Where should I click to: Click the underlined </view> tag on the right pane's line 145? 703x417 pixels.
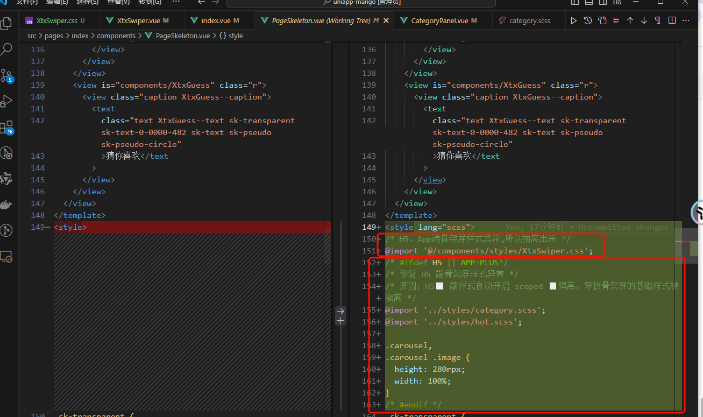432,180
